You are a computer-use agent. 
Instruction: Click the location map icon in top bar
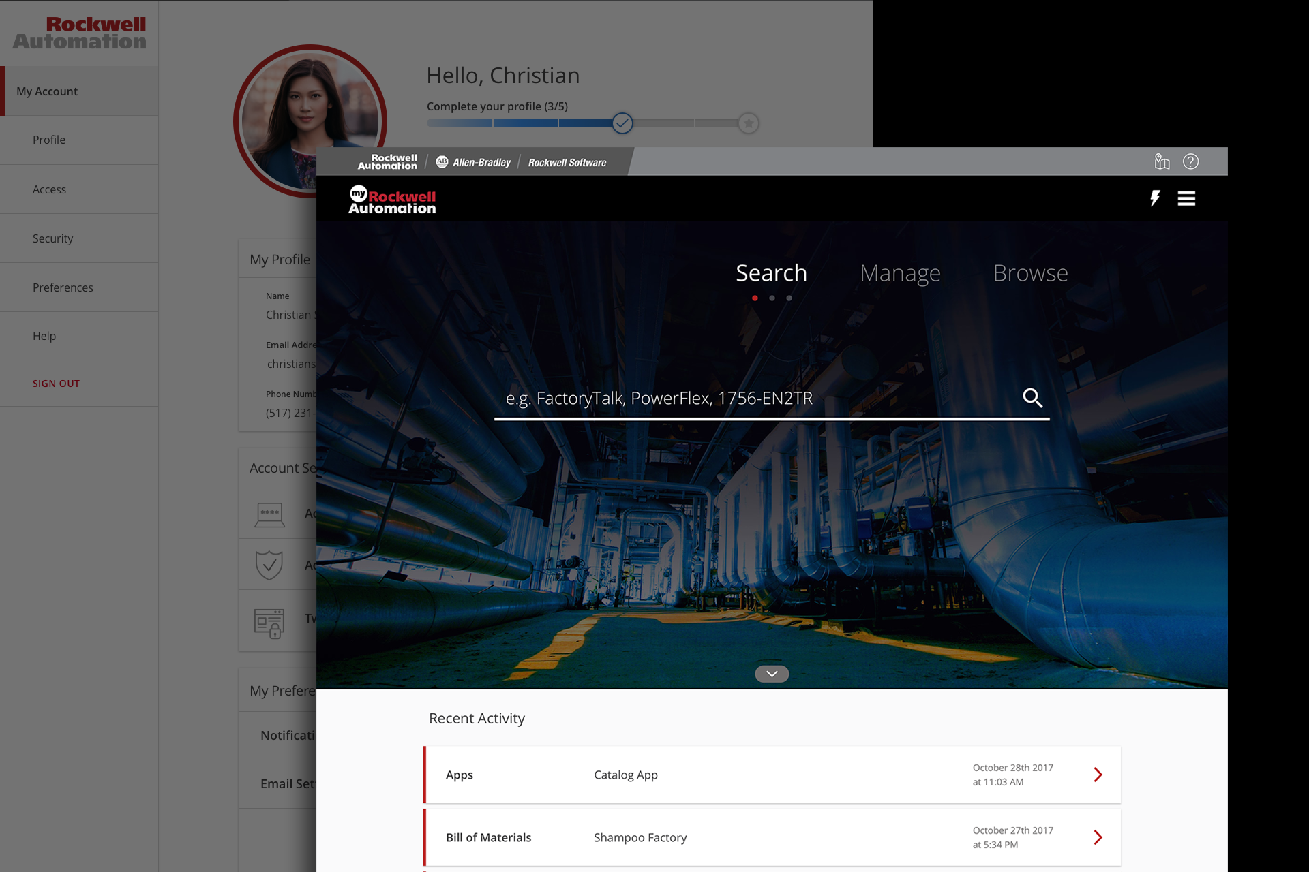[x=1162, y=161]
